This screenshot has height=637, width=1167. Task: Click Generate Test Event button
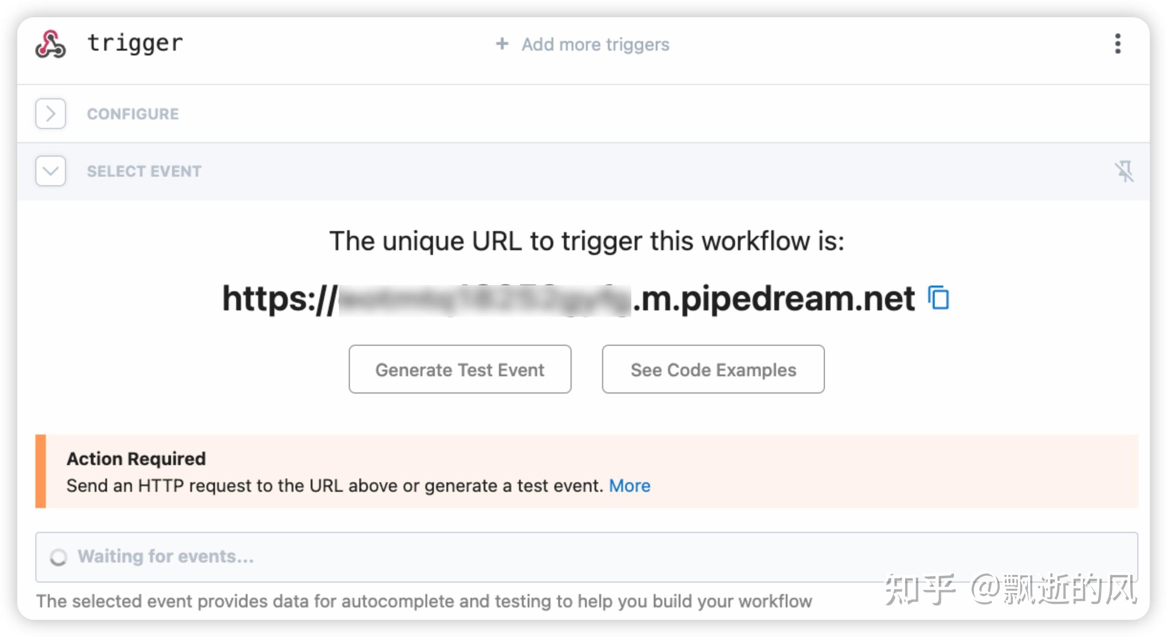coord(460,370)
